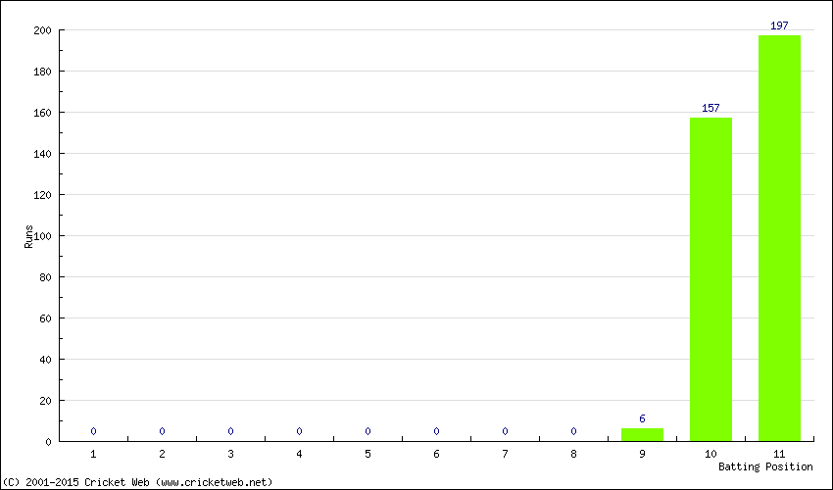Click y-axis label 140
This screenshot has height=490, width=833.
(x=42, y=154)
